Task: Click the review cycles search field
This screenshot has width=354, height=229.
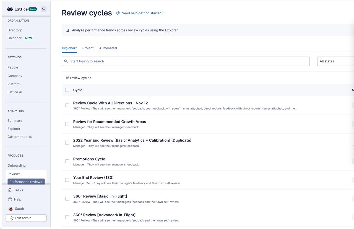Action: [186, 61]
